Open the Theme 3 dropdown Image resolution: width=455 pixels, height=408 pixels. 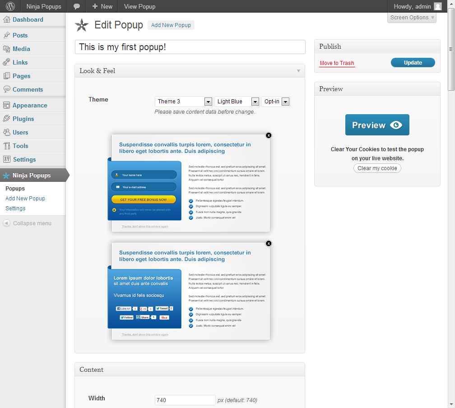pos(184,101)
